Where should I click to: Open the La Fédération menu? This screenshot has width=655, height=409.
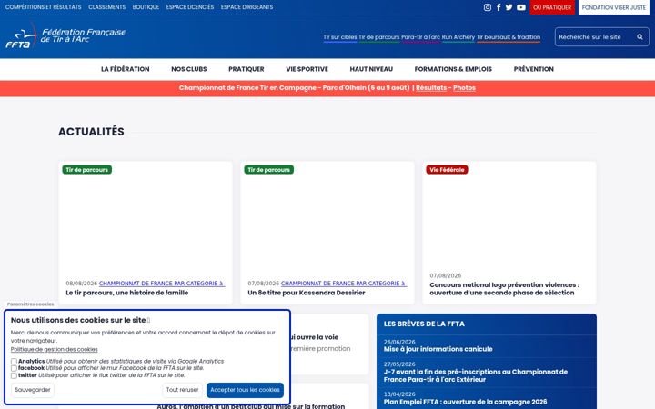tap(125, 69)
